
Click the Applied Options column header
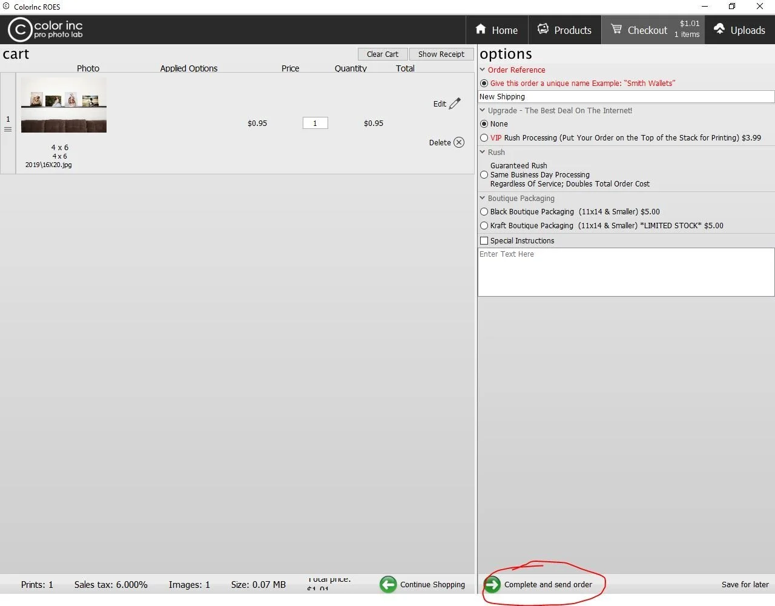(x=189, y=68)
